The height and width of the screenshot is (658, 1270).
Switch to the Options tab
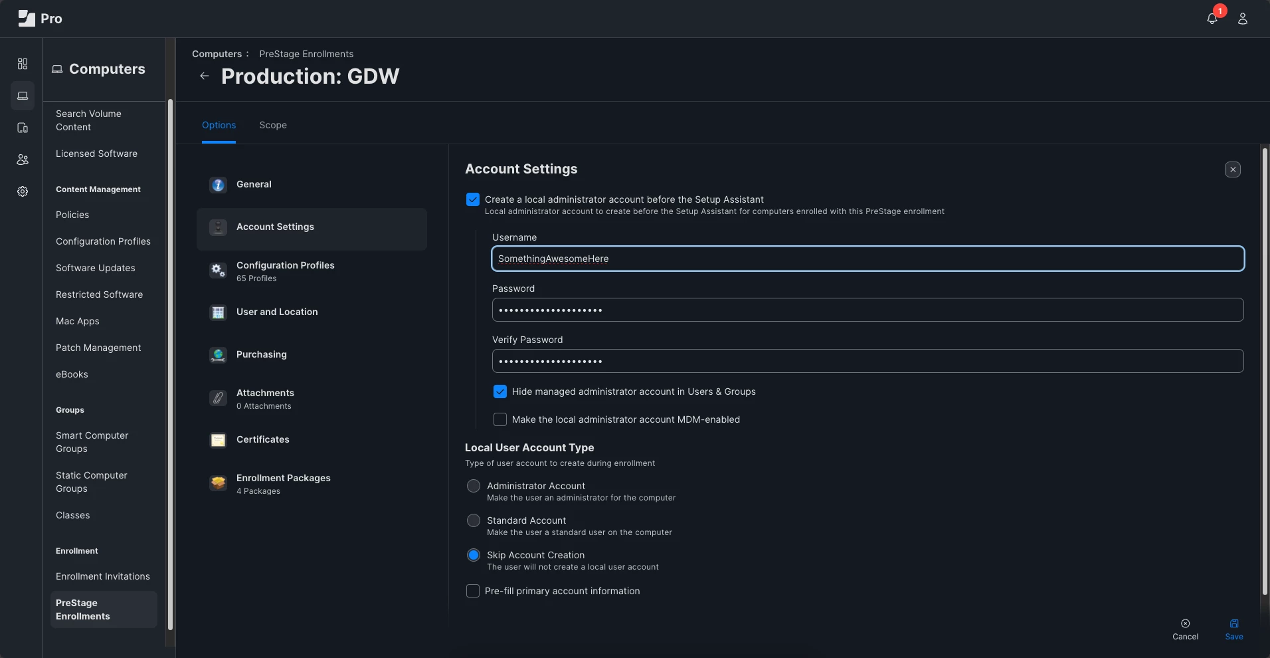point(219,125)
